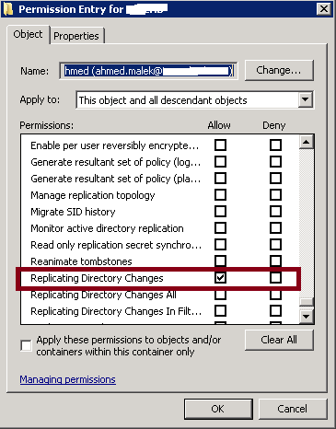336x429 pixels.
Task: Deny Generate resultant set of policy (log...)
Action: pos(275,161)
